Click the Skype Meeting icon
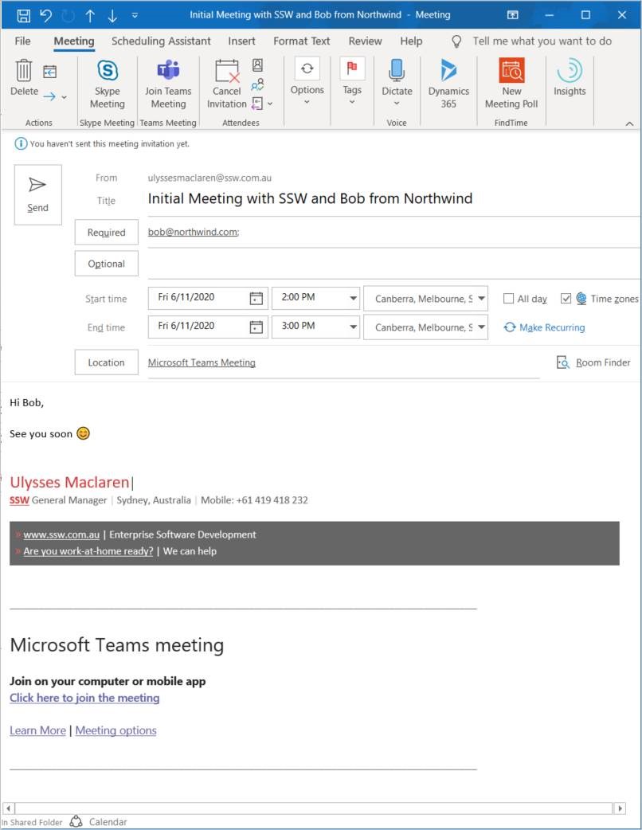The height and width of the screenshot is (830, 642). [x=107, y=72]
